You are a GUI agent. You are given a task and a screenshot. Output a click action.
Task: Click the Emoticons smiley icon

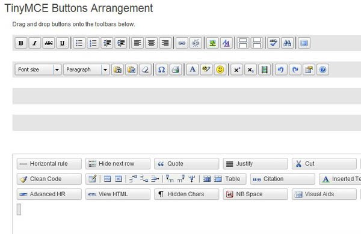pyautogui.click(x=220, y=70)
